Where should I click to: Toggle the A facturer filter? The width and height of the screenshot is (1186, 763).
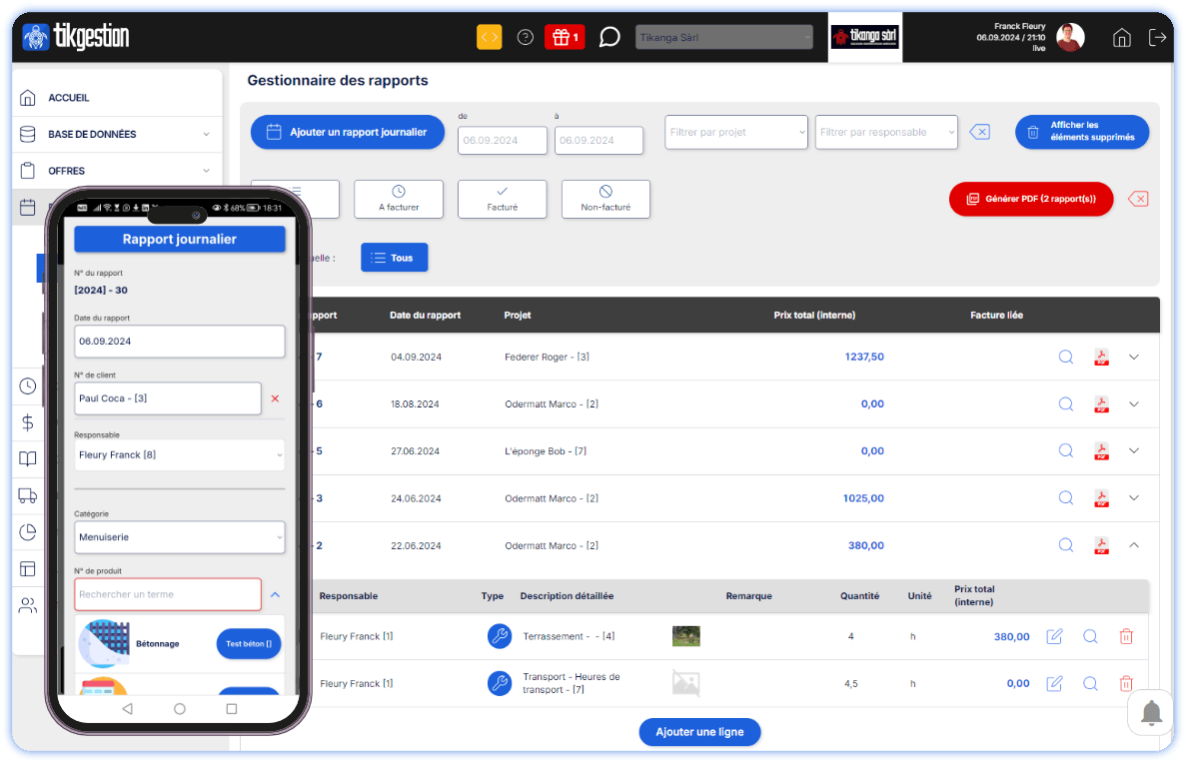tap(399, 199)
